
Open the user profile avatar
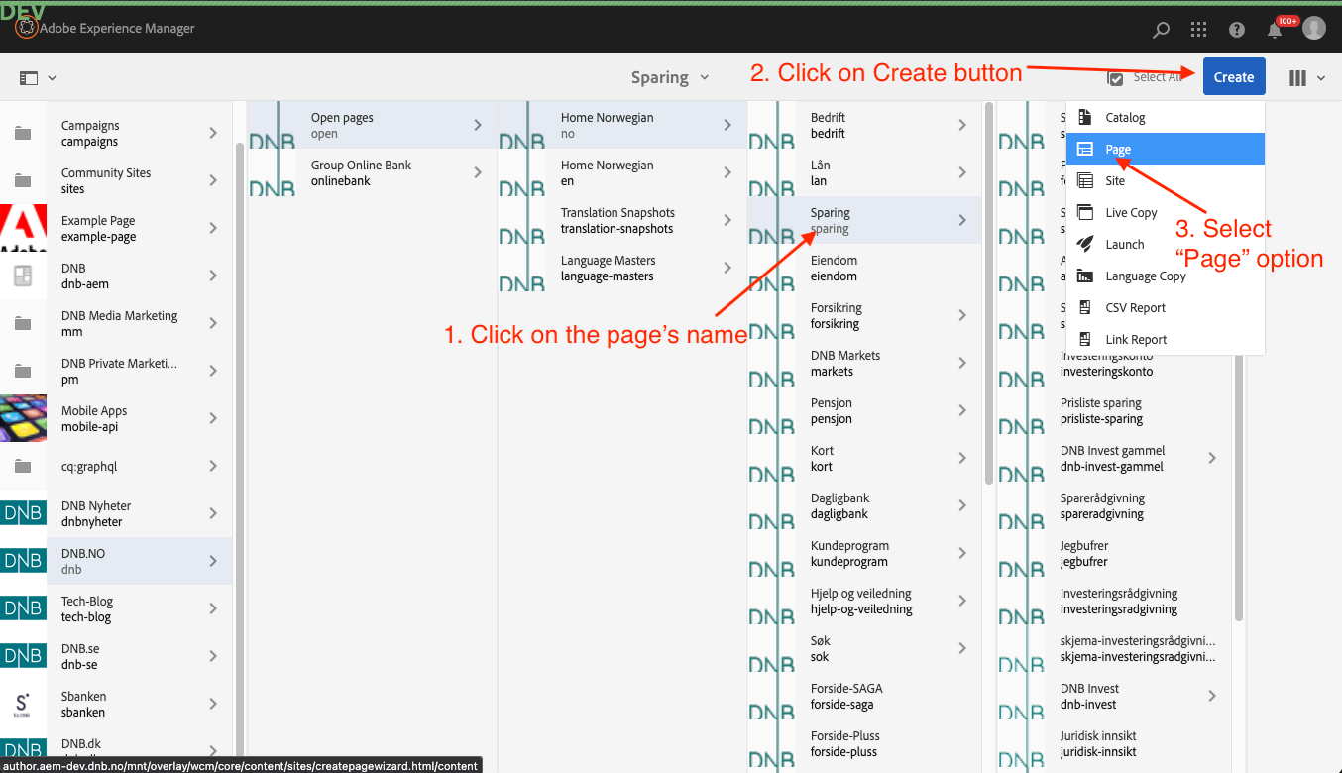click(x=1314, y=29)
